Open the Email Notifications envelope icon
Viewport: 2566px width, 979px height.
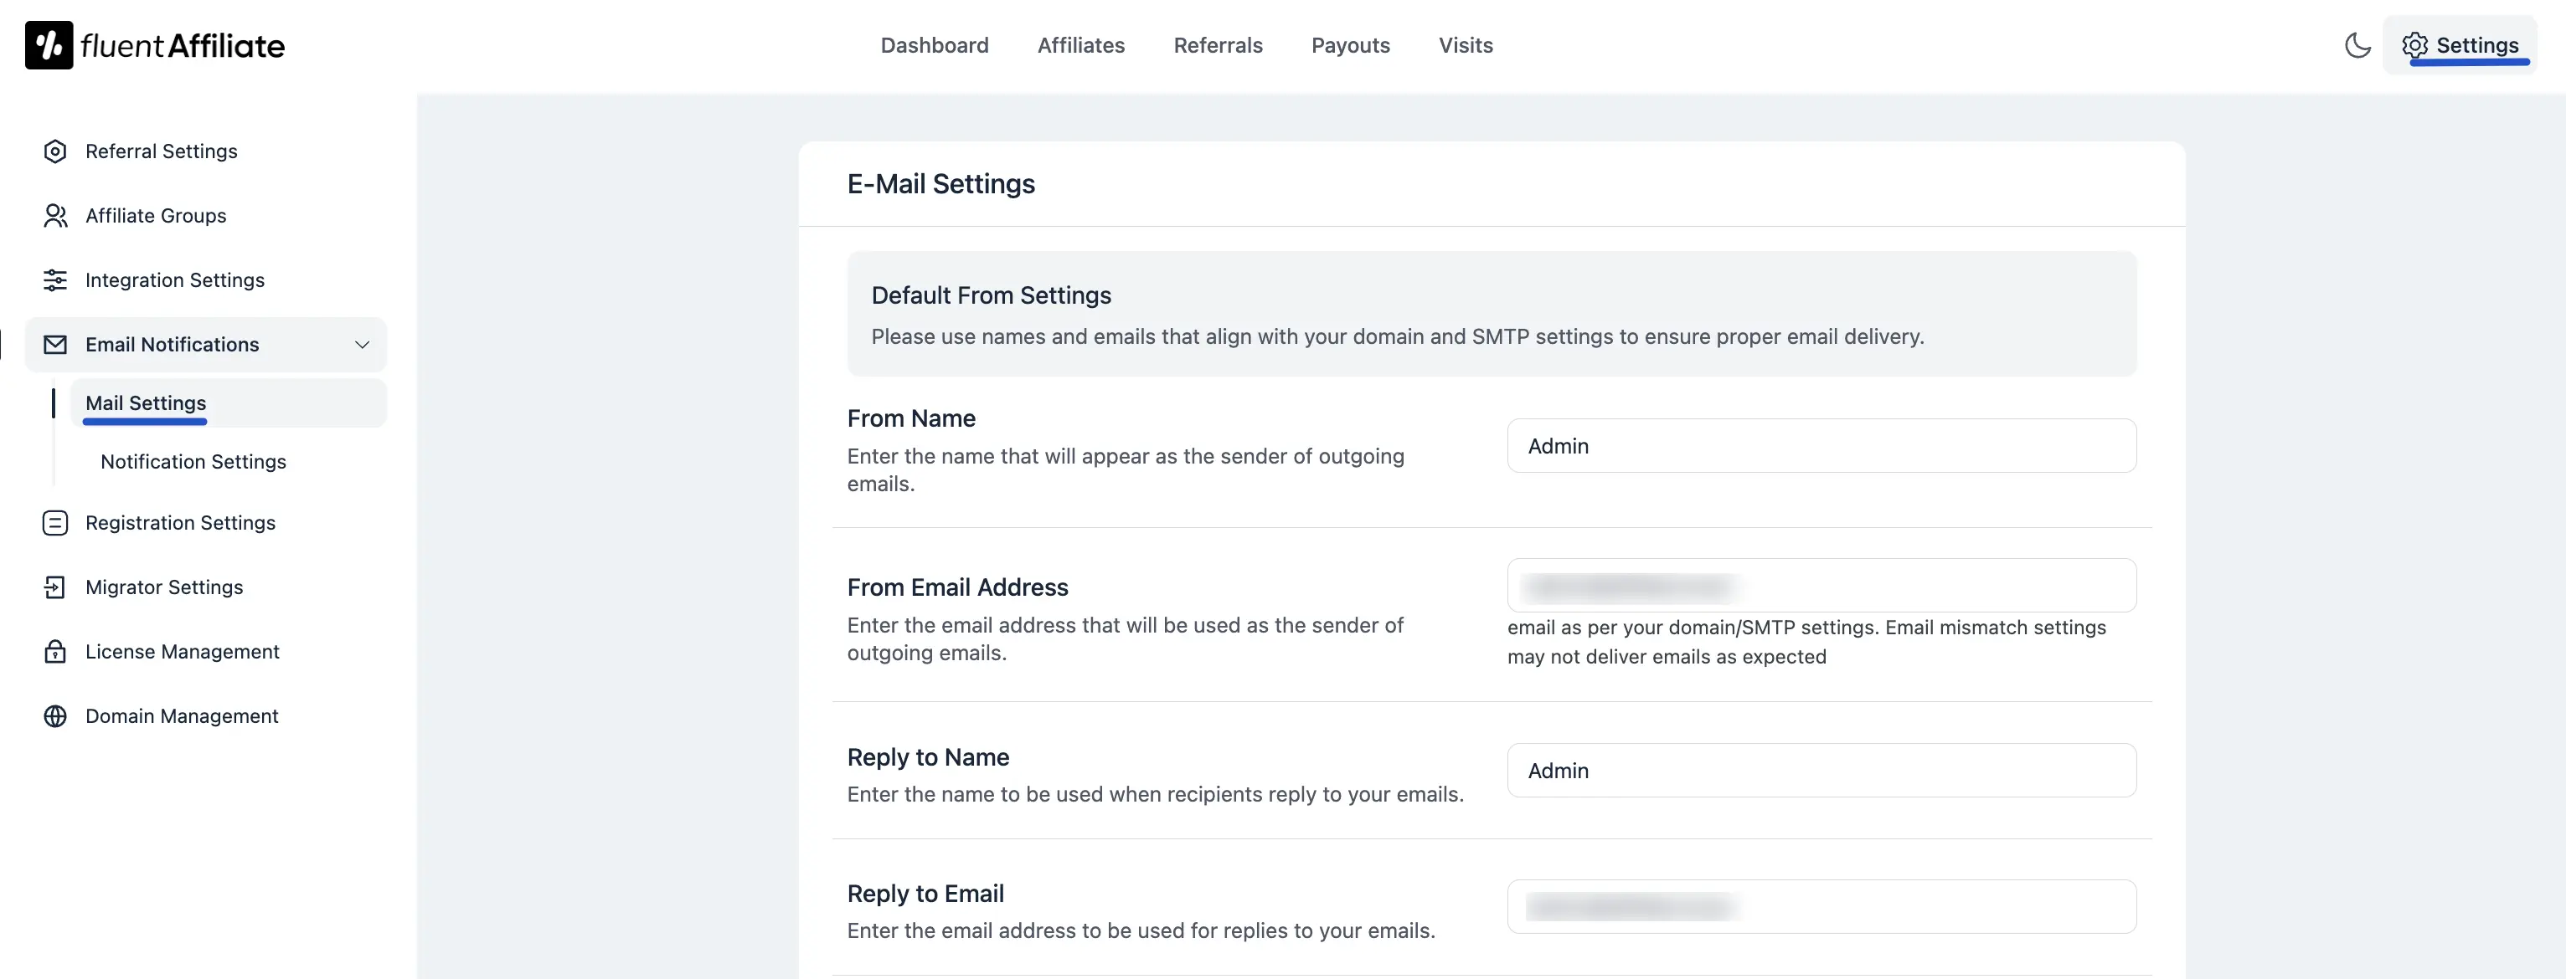(54, 344)
